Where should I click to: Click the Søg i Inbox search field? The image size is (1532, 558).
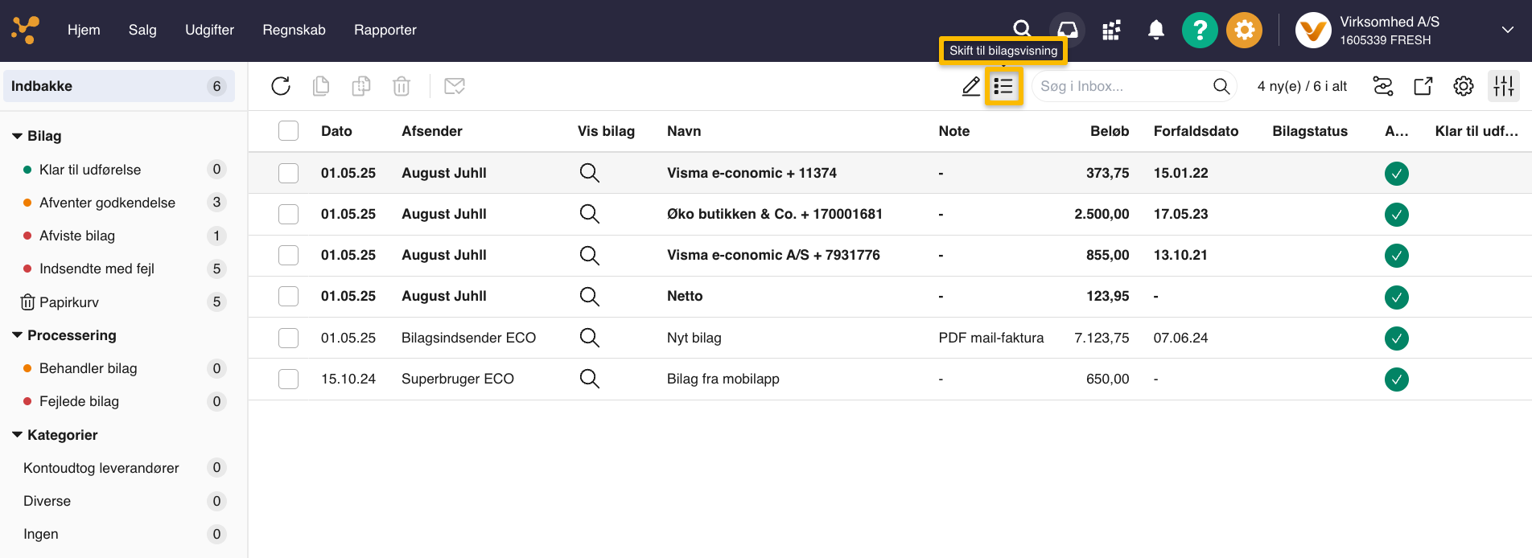tap(1122, 86)
